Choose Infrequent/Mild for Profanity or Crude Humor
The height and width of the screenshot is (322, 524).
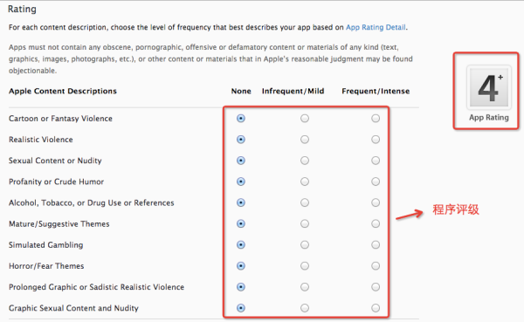click(305, 182)
